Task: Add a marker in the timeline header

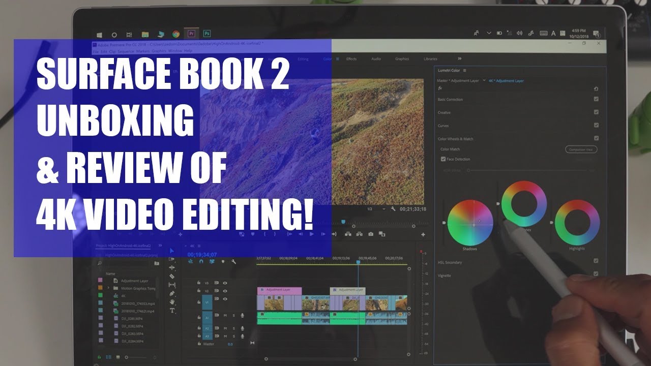Action: [222, 262]
